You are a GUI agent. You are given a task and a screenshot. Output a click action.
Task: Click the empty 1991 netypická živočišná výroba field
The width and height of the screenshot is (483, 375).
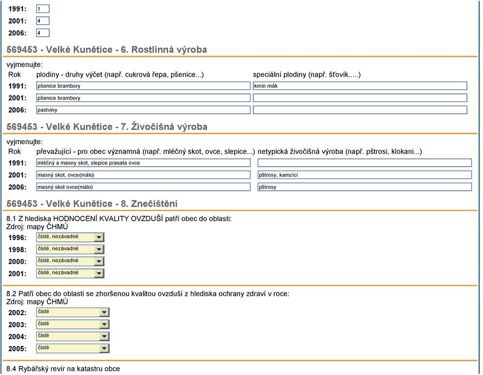pos(365,163)
